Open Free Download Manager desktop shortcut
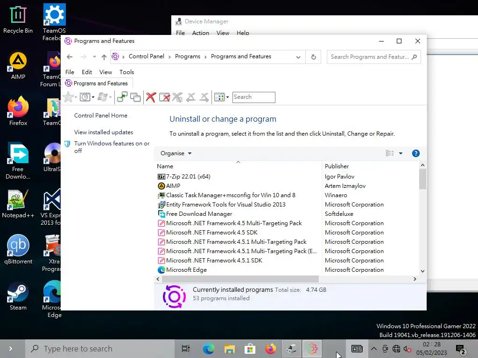This screenshot has width=478, height=358. pos(18,161)
